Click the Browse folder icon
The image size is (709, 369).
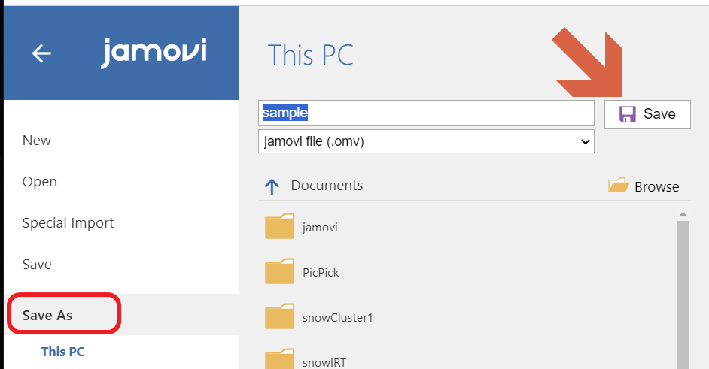[618, 185]
